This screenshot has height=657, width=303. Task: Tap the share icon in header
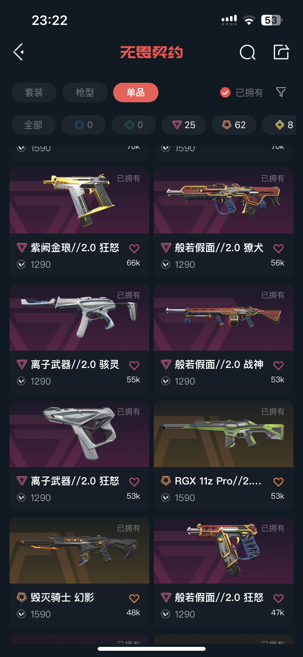(x=281, y=52)
